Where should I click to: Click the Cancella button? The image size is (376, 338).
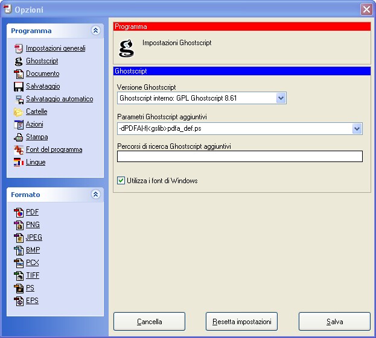(x=149, y=322)
